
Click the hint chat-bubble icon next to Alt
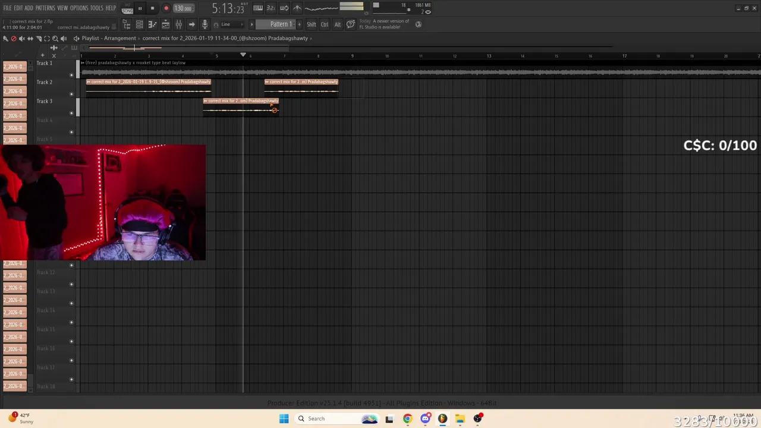tap(351, 24)
